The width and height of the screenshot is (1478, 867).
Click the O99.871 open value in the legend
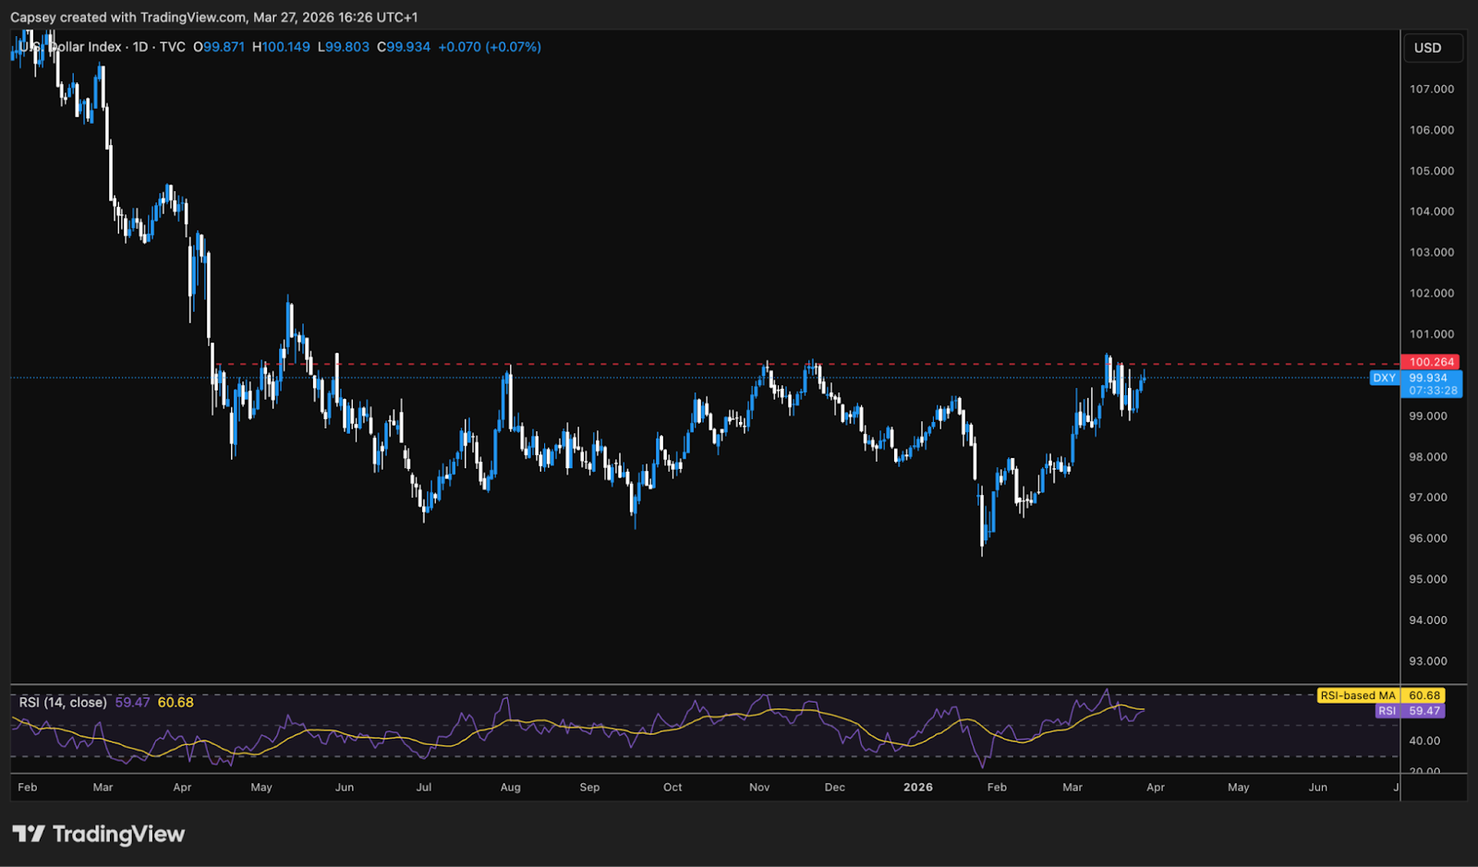[220, 46]
